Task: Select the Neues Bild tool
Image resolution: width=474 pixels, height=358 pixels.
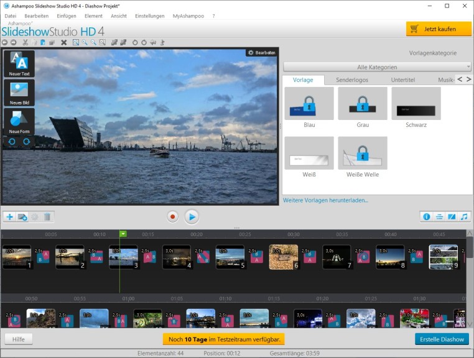Action: coord(19,93)
